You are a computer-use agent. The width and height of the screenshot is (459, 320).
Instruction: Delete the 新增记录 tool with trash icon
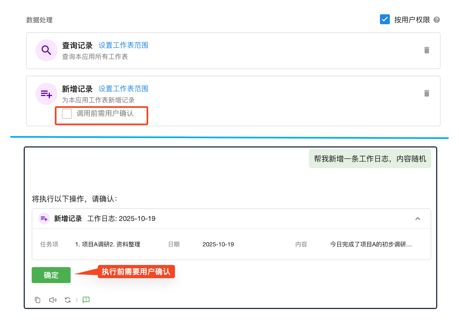[426, 93]
